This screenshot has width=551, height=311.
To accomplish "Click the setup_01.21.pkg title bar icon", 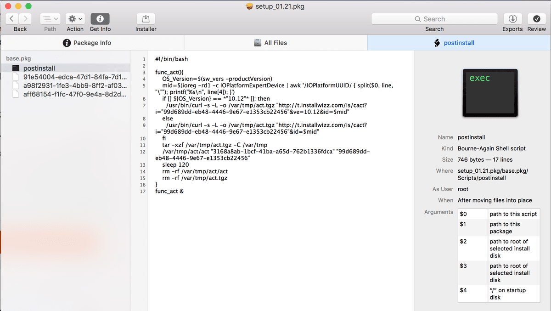I will pos(250,6).
